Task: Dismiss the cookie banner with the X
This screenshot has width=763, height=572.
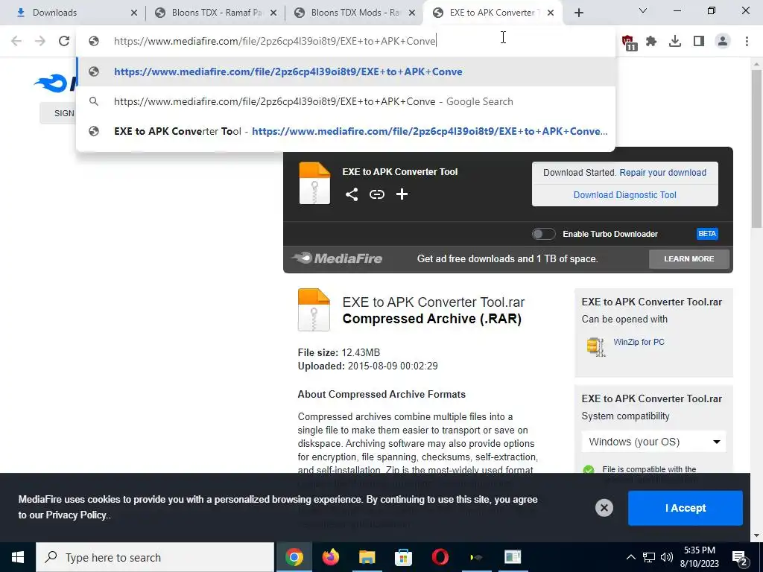Action: [x=604, y=508]
